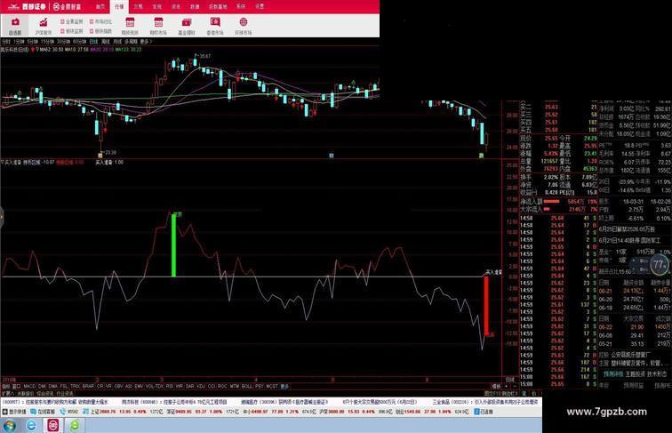Open the 香港市场 toolbar icon

[x=215, y=26]
